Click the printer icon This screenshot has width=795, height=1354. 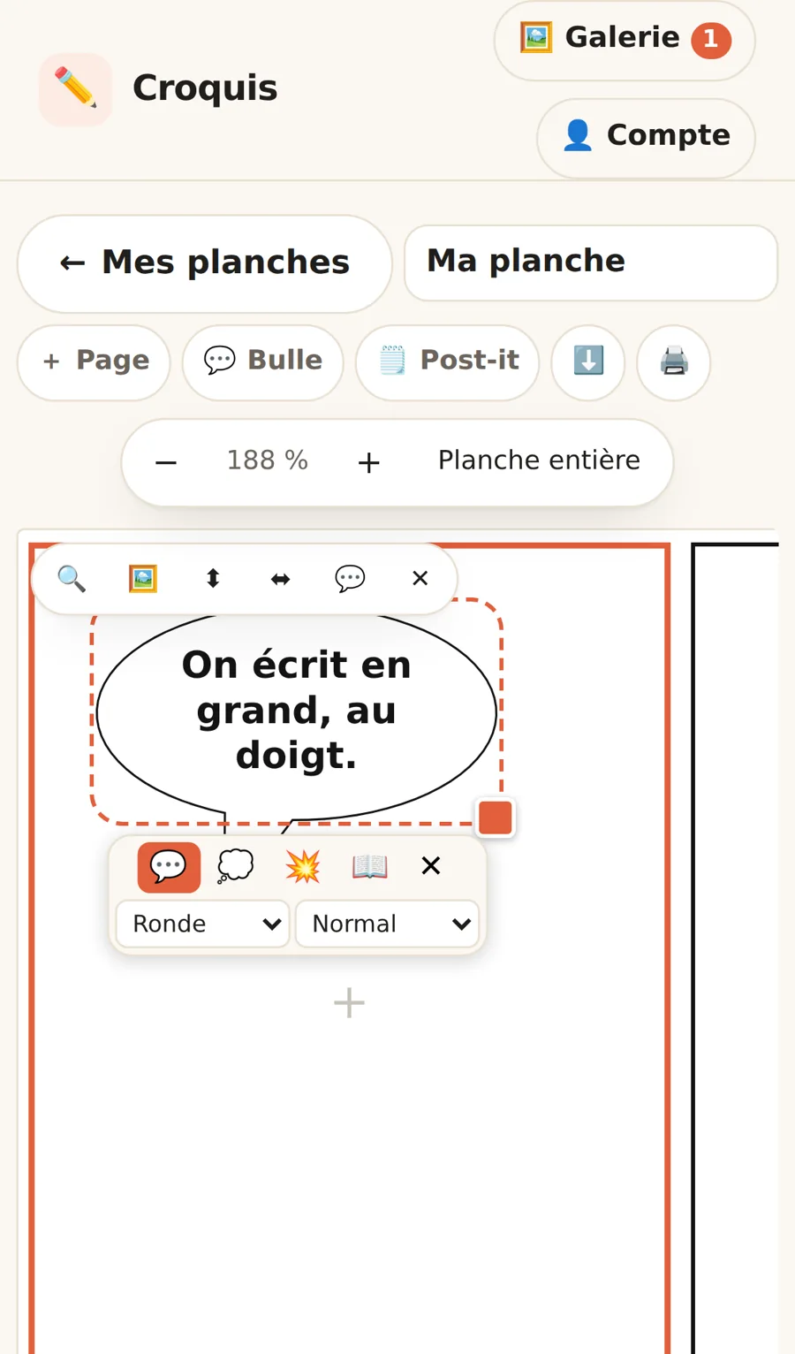674,362
